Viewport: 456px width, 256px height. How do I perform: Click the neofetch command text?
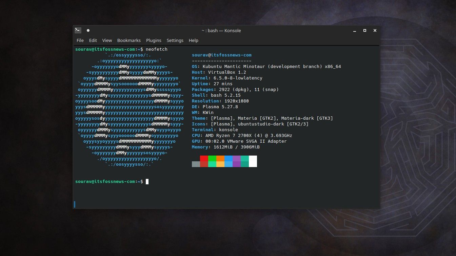[x=156, y=49]
